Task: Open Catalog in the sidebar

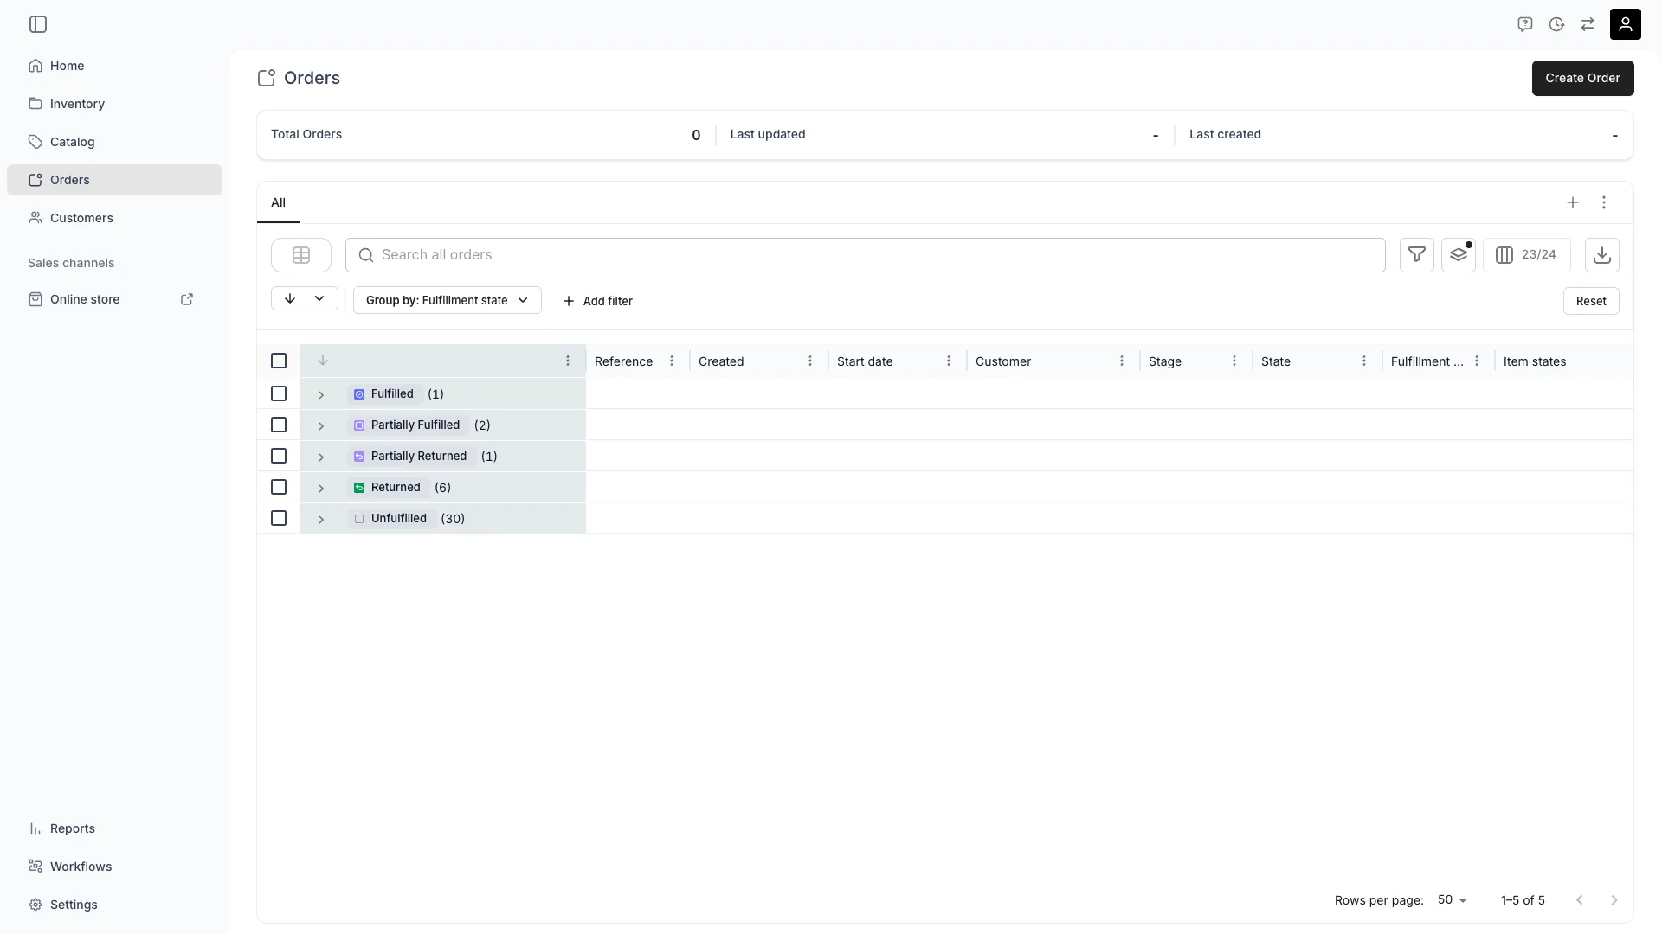Action: click(x=114, y=142)
